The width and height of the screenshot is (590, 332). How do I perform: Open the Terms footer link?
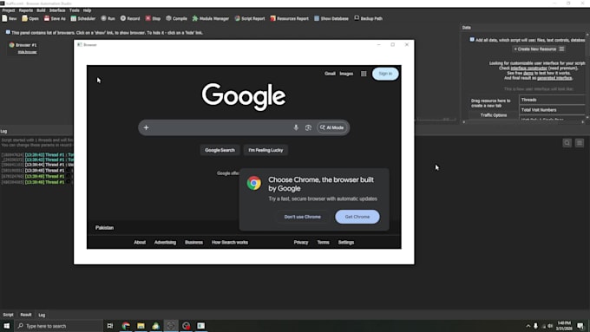click(323, 243)
